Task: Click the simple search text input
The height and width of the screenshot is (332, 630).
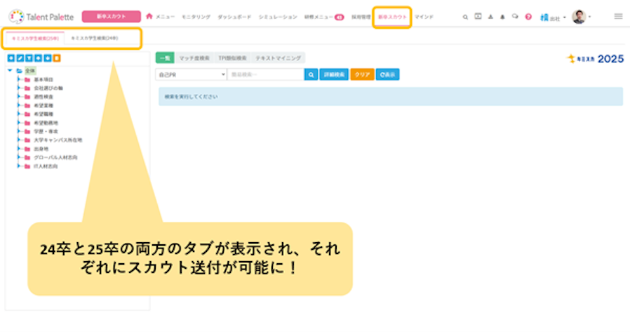Action: tap(266, 74)
